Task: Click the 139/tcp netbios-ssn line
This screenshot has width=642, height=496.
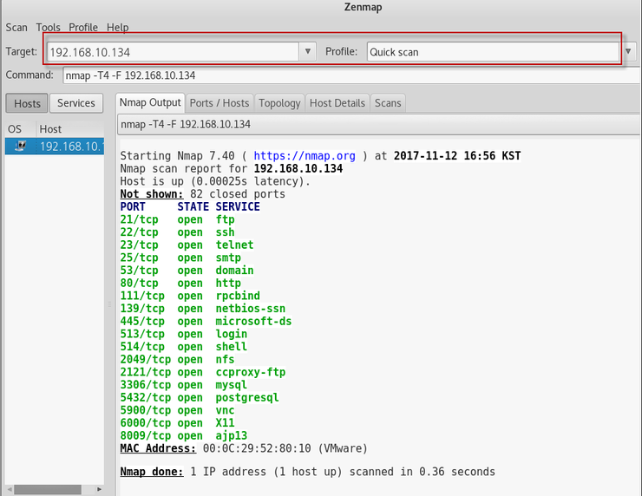Action: pos(203,309)
